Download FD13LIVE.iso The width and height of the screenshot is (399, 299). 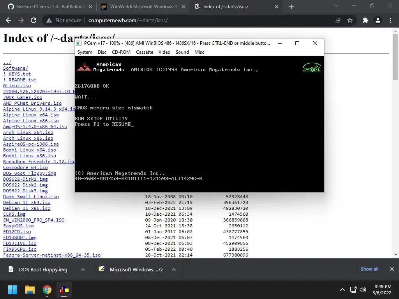[x=19, y=244]
